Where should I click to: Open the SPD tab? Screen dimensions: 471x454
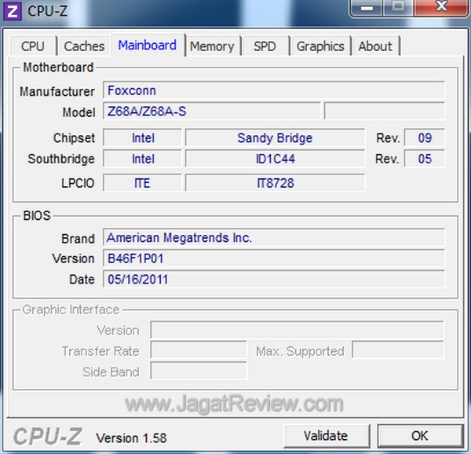[x=265, y=46]
